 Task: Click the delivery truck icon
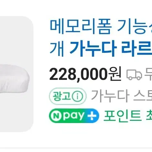click(x=134, y=75)
